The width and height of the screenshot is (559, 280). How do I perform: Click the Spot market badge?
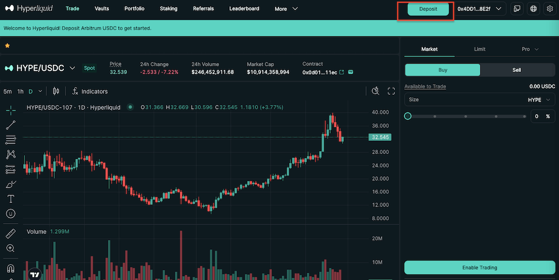pyautogui.click(x=89, y=68)
